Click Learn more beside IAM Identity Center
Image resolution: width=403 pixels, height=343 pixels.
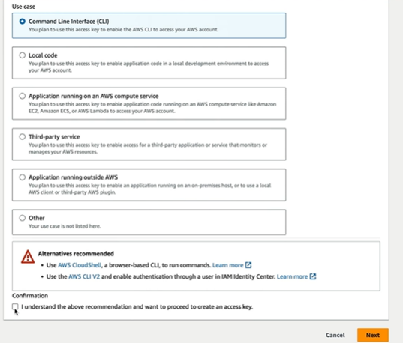pyautogui.click(x=292, y=276)
